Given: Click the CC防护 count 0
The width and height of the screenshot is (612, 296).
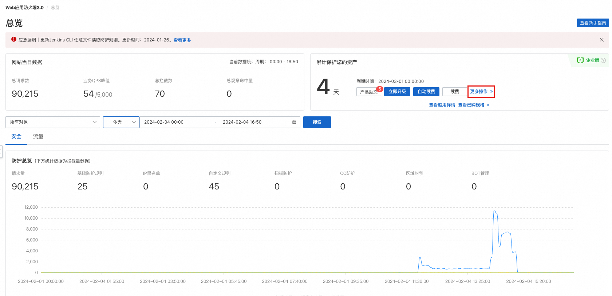Looking at the screenshot, I should coord(343,187).
